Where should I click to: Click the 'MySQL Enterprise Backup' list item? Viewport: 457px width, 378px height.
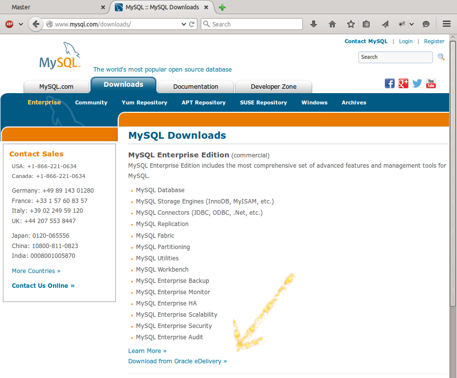173,281
